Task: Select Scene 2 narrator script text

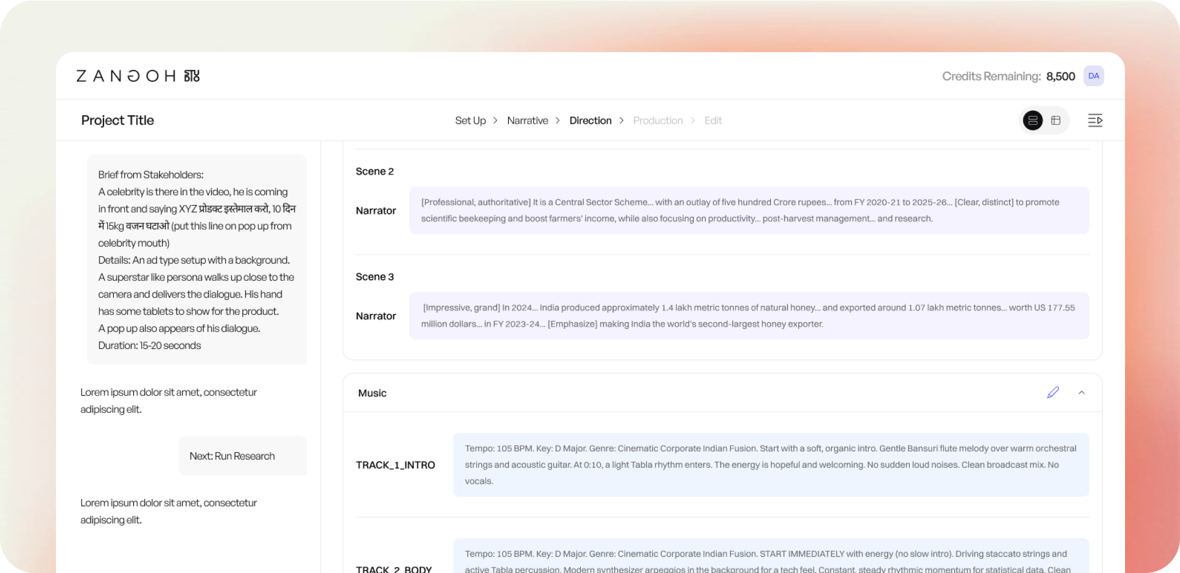Action: [749, 210]
